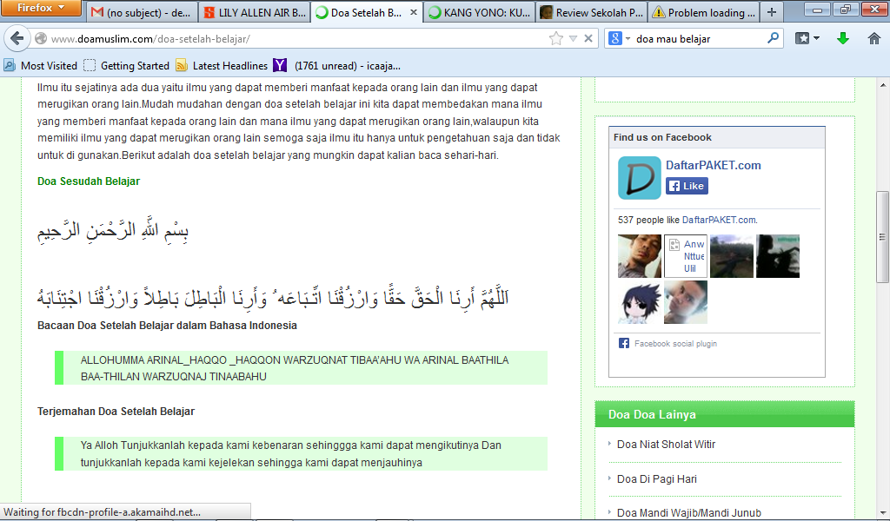
Task: Open Doa Di Pagi Hari link
Action: tap(657, 479)
